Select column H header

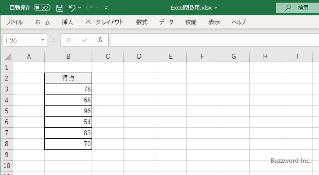point(265,56)
